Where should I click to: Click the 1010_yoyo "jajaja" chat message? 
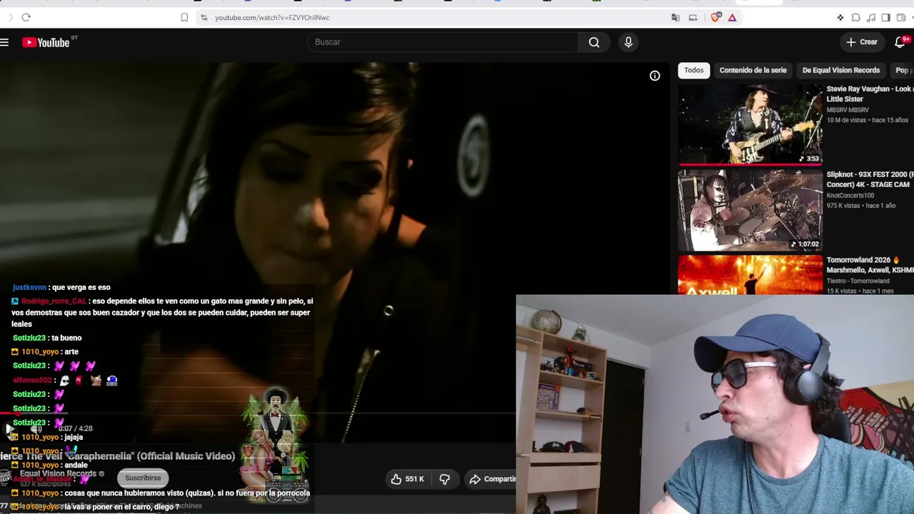(48, 437)
